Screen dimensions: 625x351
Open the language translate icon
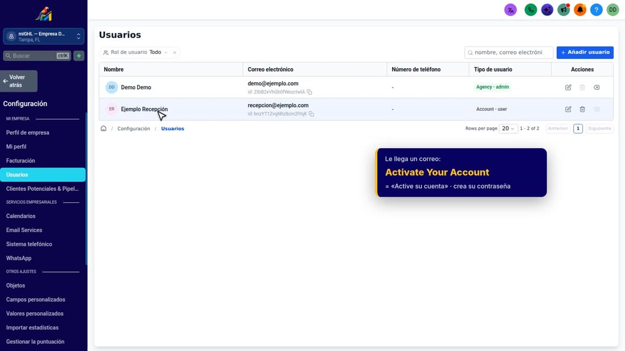click(x=511, y=10)
